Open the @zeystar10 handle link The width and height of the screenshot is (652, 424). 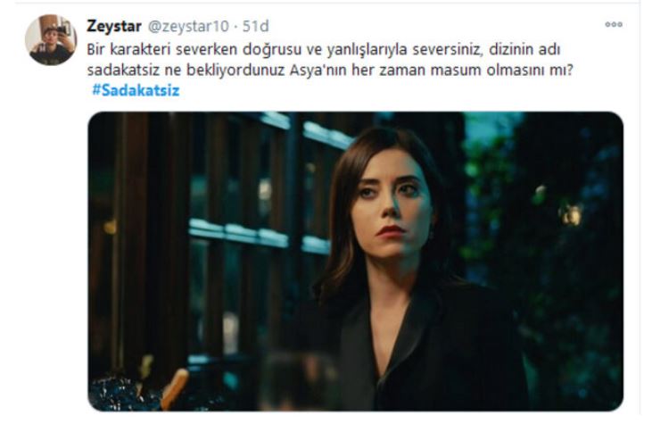coord(188,26)
